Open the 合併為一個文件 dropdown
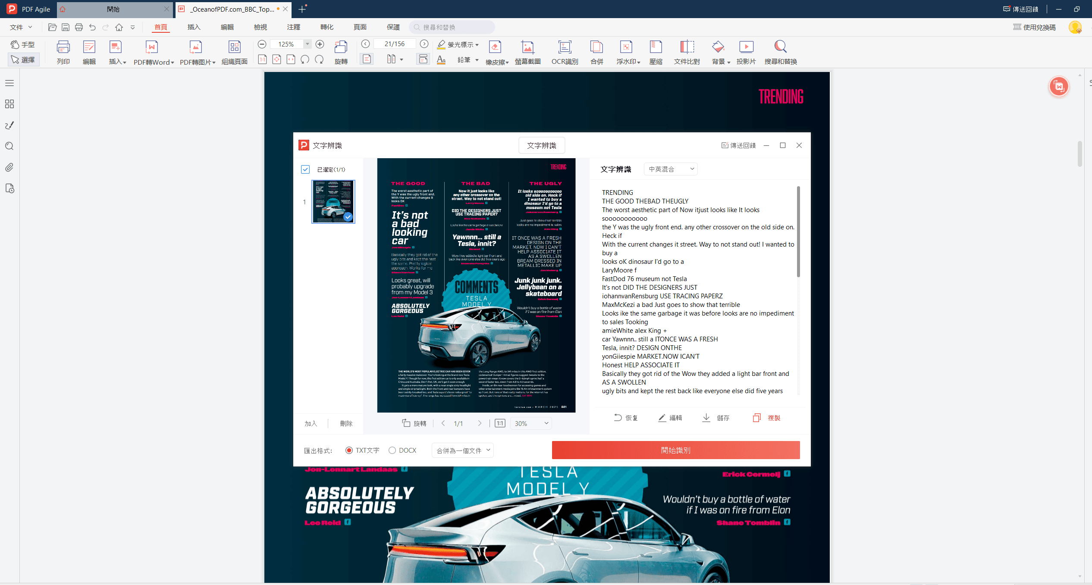Image resolution: width=1092 pixels, height=585 pixels. (462, 450)
